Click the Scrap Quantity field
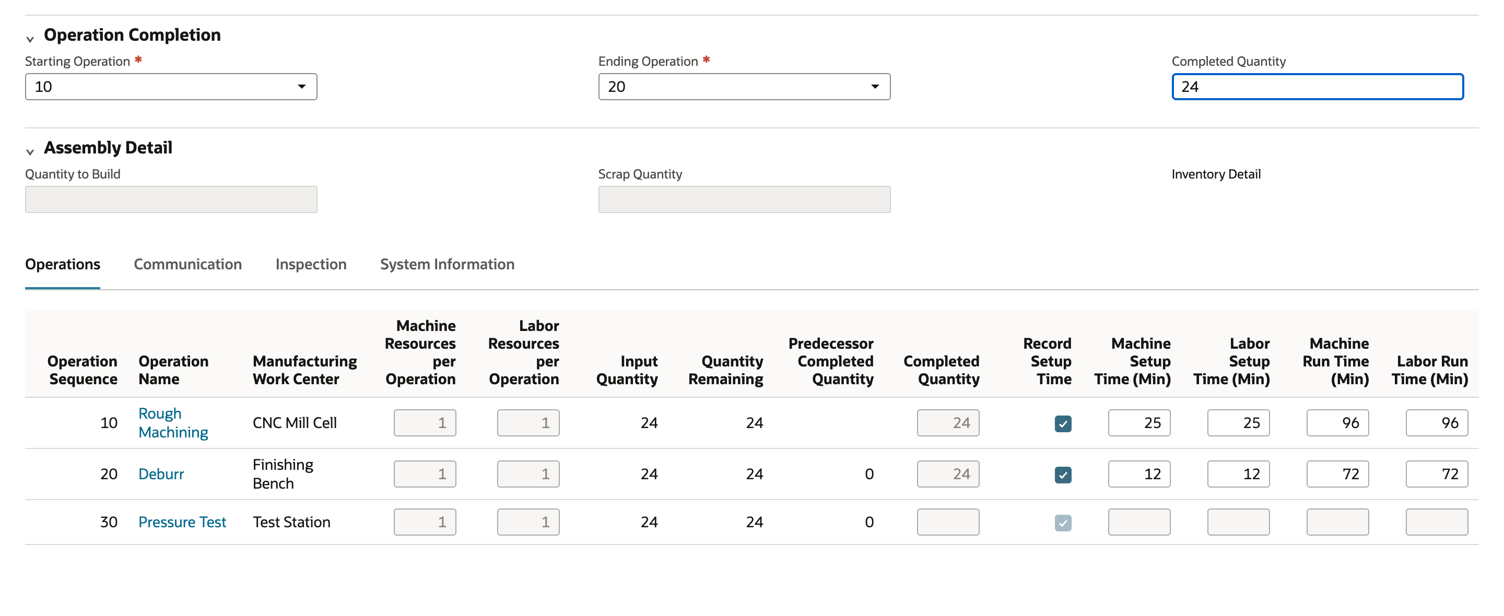The image size is (1504, 616). pyautogui.click(x=744, y=199)
